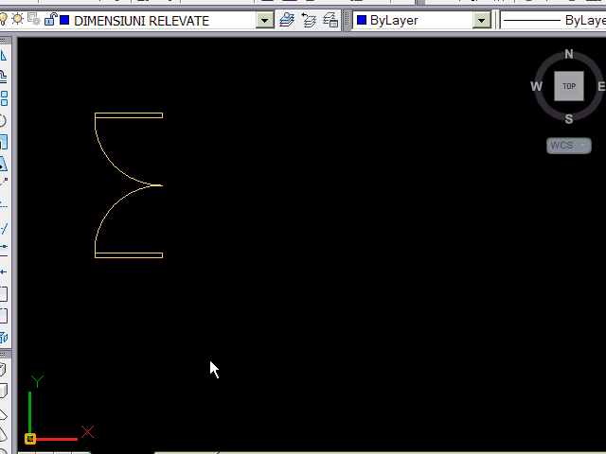Select the upper door swing arc
Image resolution: width=606 pixels, height=454 pixels.
[113, 166]
